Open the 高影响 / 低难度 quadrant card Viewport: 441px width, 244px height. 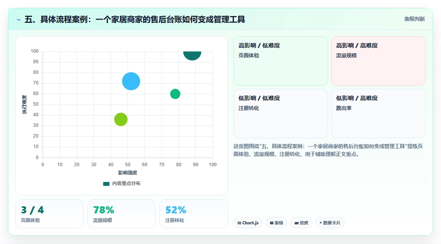(281, 61)
